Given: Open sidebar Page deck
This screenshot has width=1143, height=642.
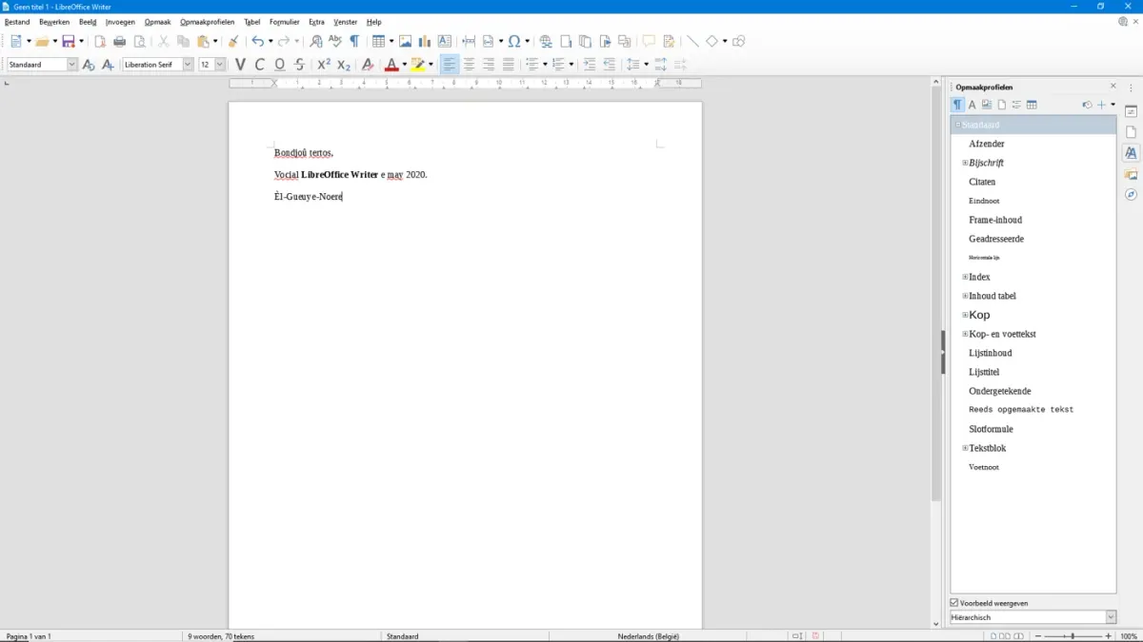Looking at the screenshot, I should pos(1131,132).
